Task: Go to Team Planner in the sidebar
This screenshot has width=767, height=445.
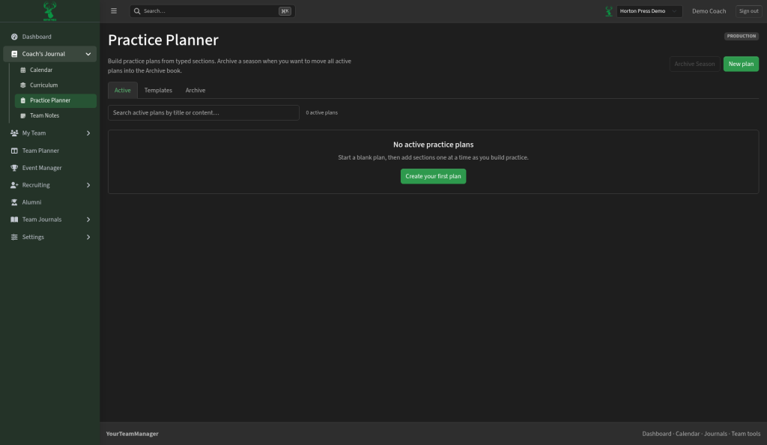Action: coord(50,151)
